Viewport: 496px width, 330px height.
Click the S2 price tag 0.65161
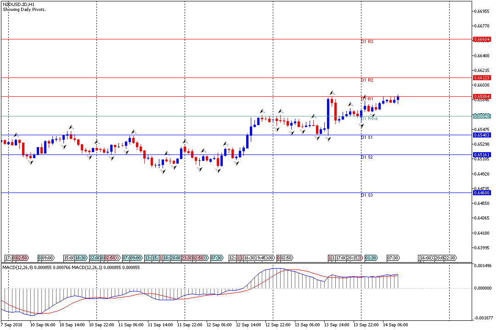(x=482, y=155)
